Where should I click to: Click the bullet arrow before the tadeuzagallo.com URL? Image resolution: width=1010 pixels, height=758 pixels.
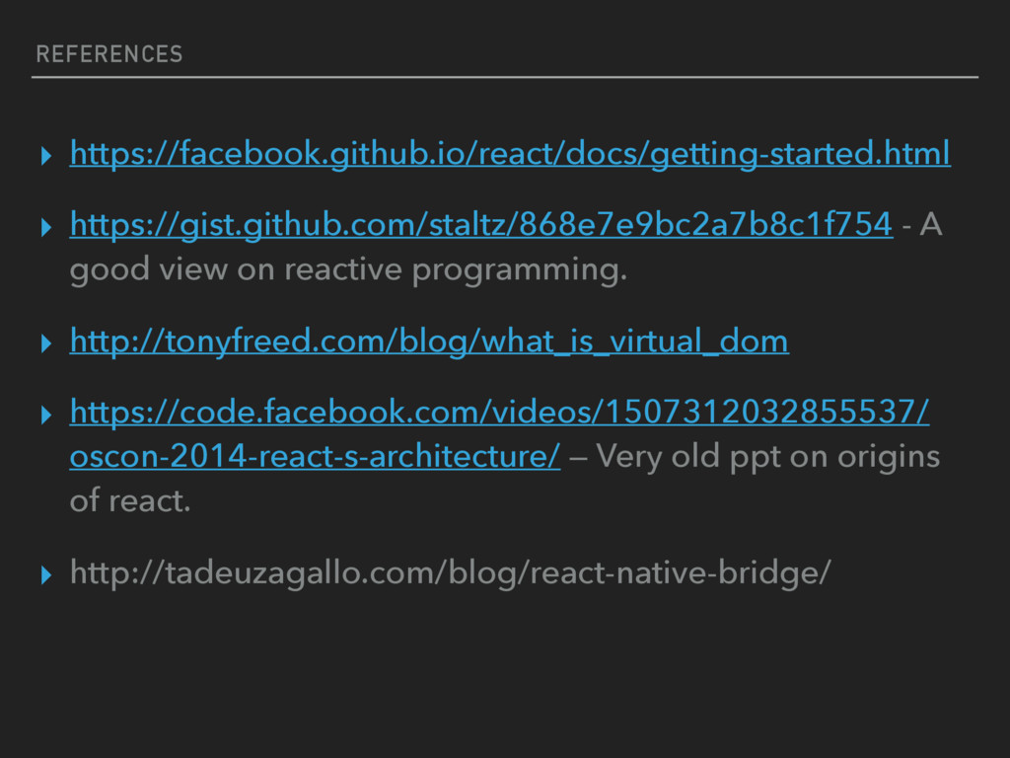[42, 573]
